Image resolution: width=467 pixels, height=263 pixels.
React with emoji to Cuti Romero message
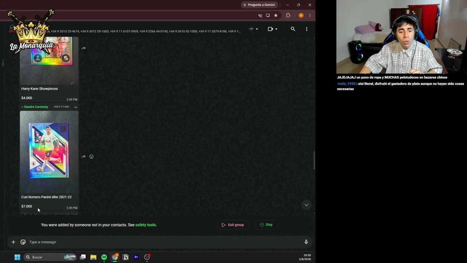pos(92,157)
